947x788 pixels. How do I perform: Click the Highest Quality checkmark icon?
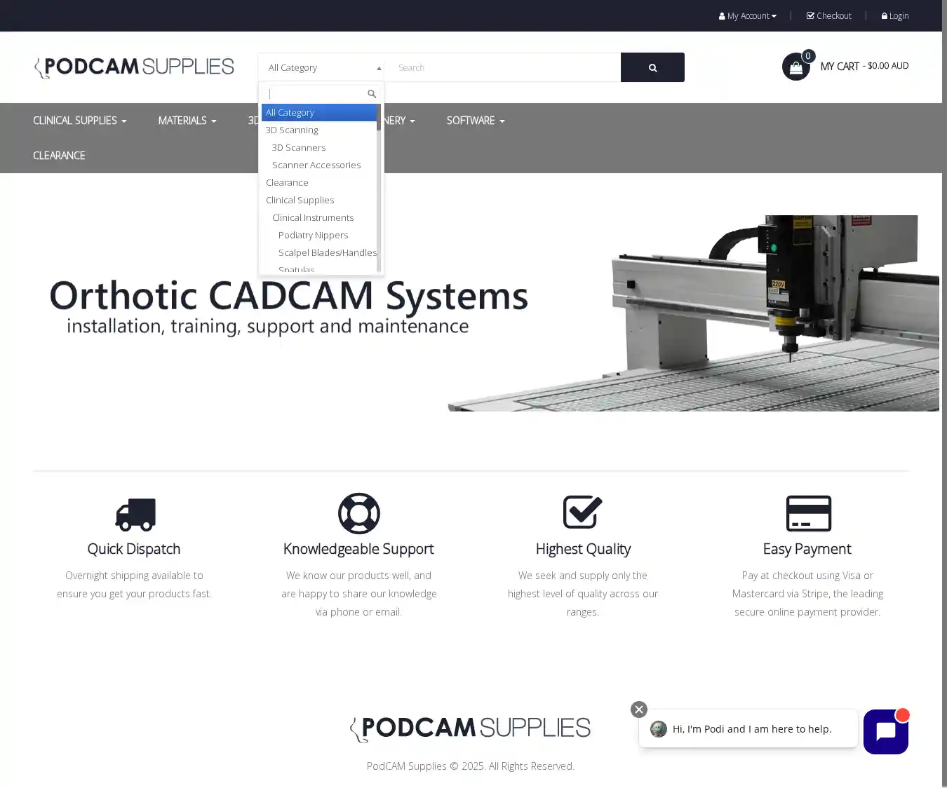582,512
